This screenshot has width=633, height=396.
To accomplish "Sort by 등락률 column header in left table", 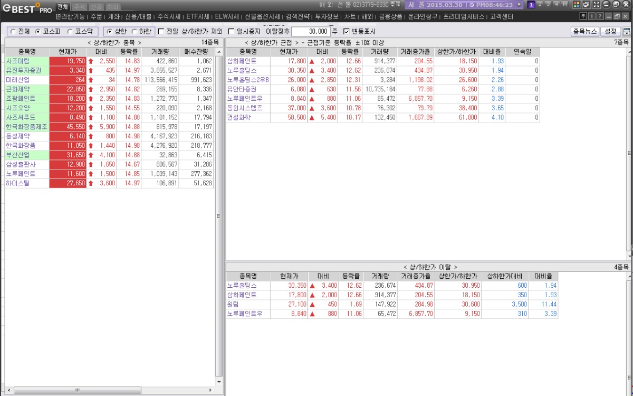I will coord(127,52).
